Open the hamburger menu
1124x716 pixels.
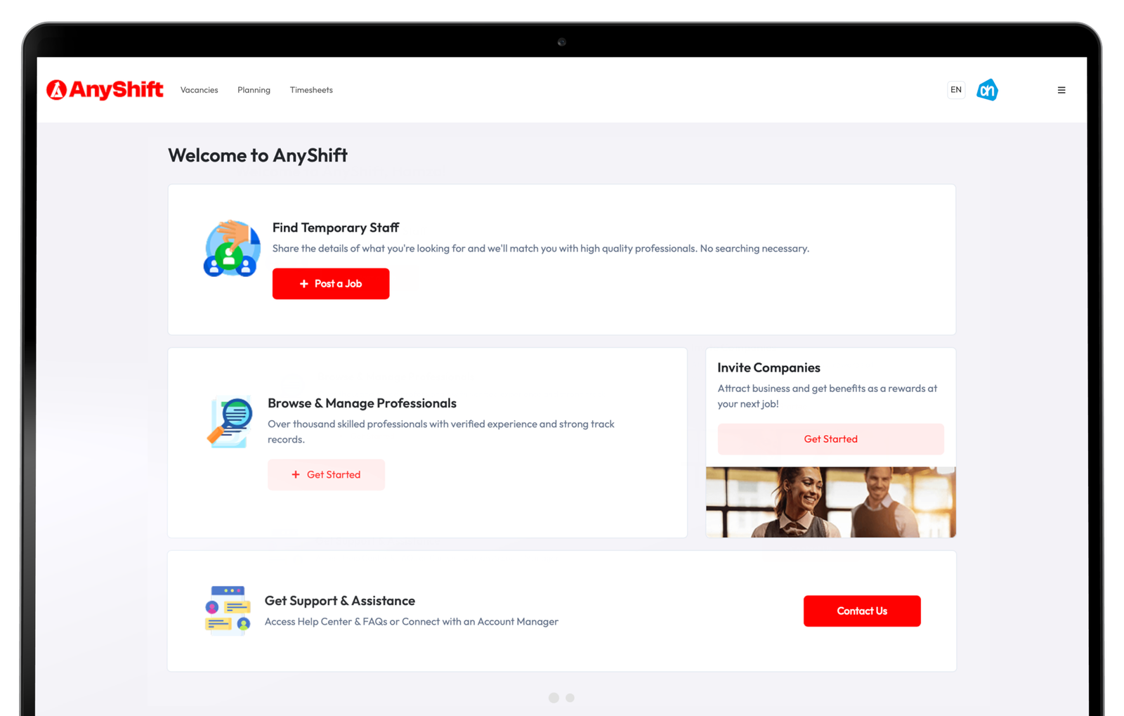[x=1061, y=89]
